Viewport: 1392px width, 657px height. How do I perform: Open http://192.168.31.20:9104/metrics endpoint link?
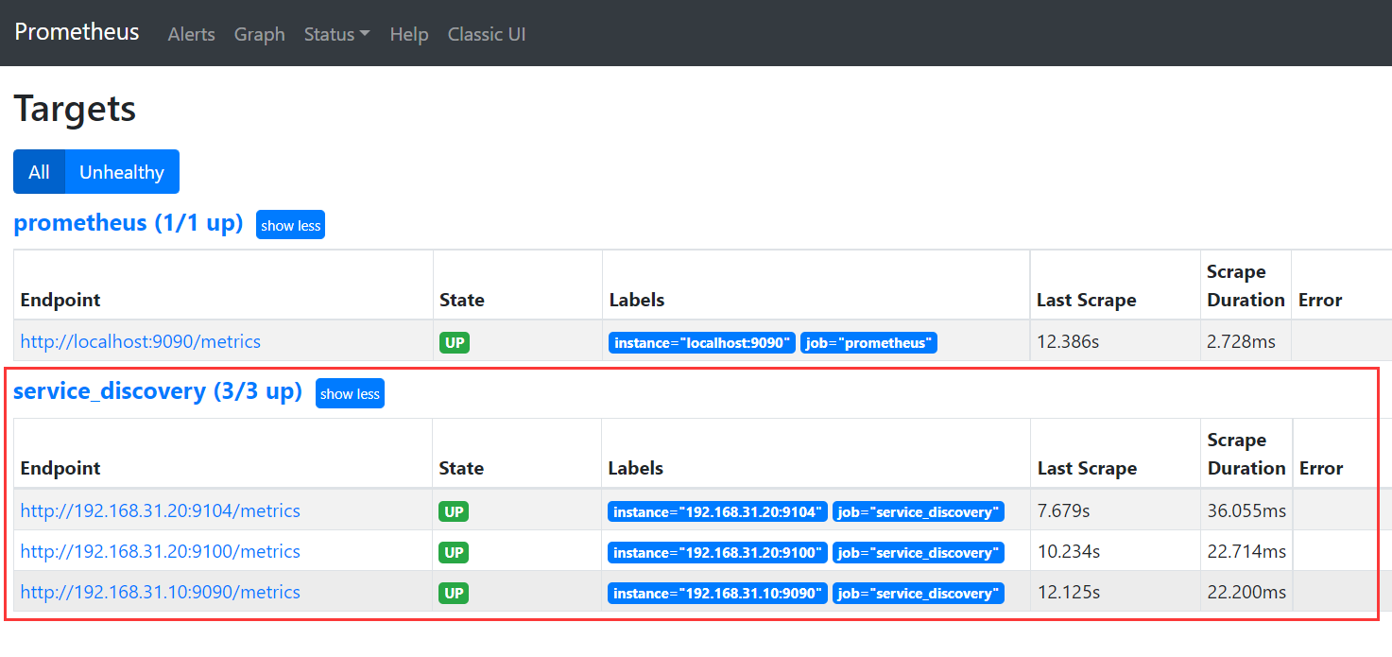click(161, 510)
